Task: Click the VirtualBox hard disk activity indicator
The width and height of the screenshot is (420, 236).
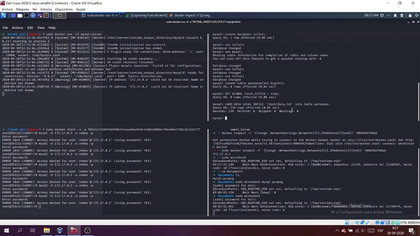Action: [347, 223]
